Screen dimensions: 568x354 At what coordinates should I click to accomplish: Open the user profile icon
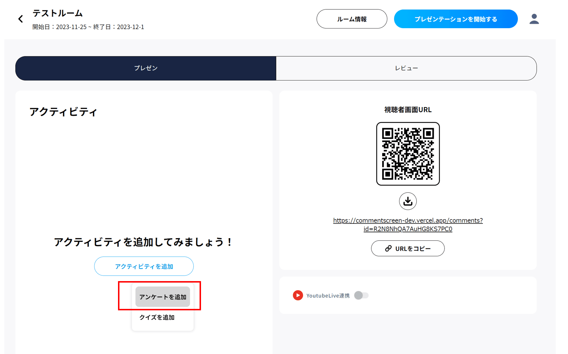[534, 19]
